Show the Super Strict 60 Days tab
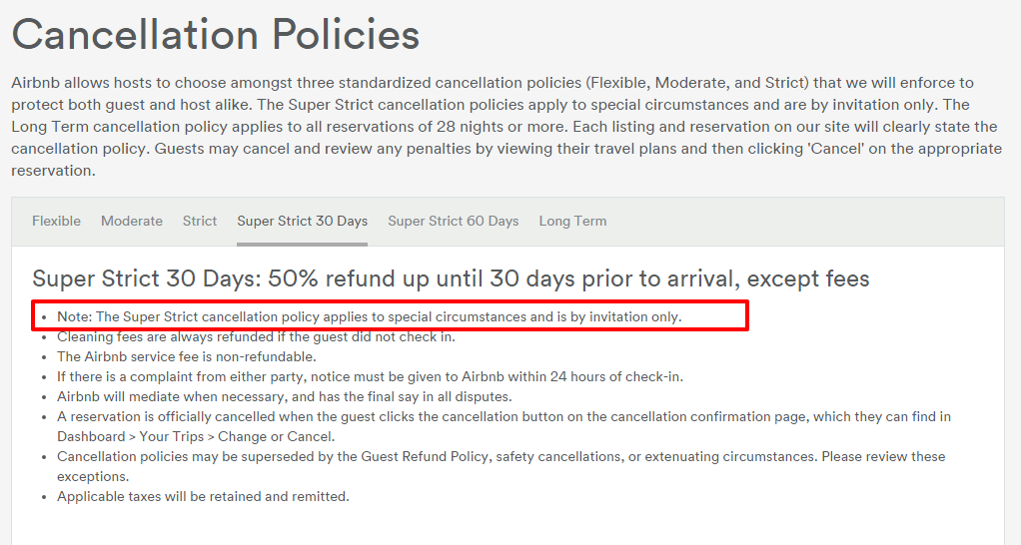This screenshot has height=545, width=1021. click(453, 221)
